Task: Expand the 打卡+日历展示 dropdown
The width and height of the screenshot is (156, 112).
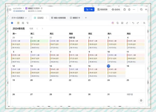Action: point(26,18)
